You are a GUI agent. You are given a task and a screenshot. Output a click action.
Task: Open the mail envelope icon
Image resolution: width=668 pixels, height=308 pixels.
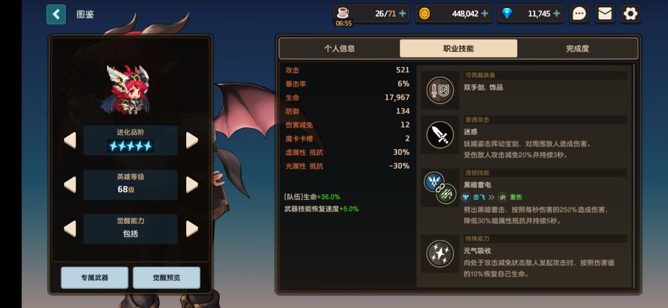(605, 14)
